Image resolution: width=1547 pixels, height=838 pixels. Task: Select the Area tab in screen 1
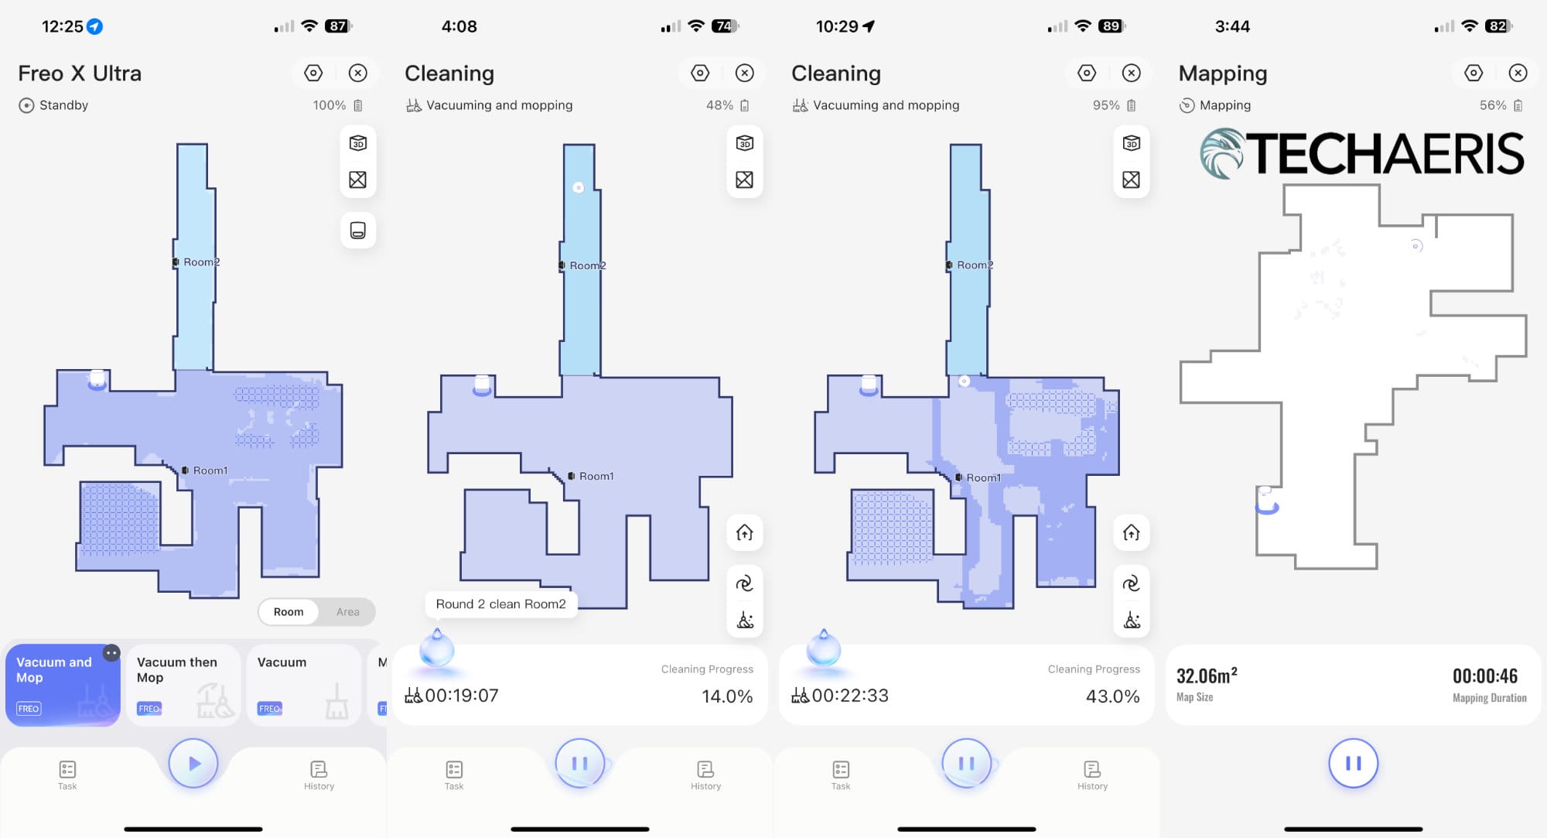click(347, 611)
